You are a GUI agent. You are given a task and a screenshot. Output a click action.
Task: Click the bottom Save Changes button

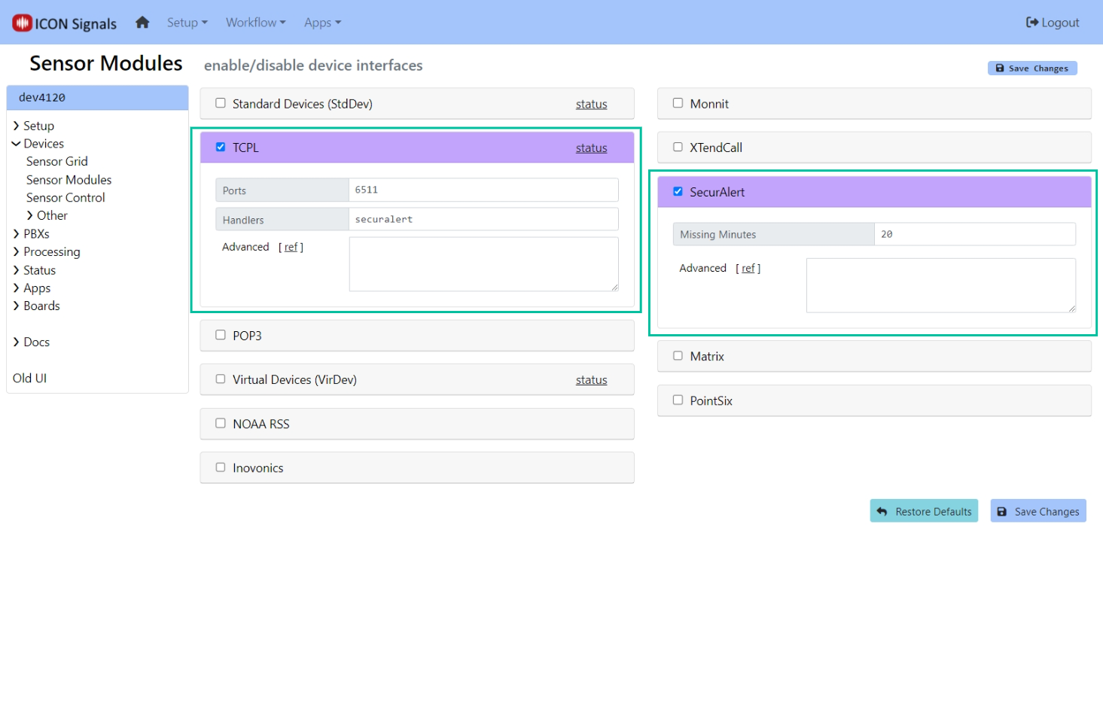point(1037,512)
